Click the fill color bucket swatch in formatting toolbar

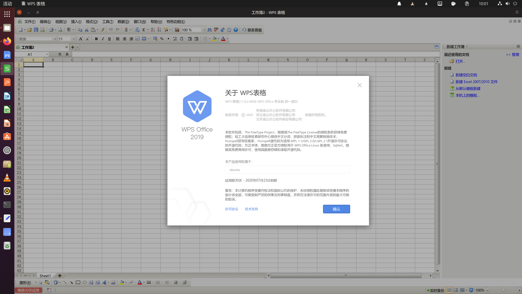(x=215, y=39)
